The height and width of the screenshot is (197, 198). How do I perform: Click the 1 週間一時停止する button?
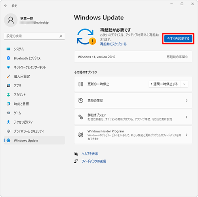click(164, 84)
